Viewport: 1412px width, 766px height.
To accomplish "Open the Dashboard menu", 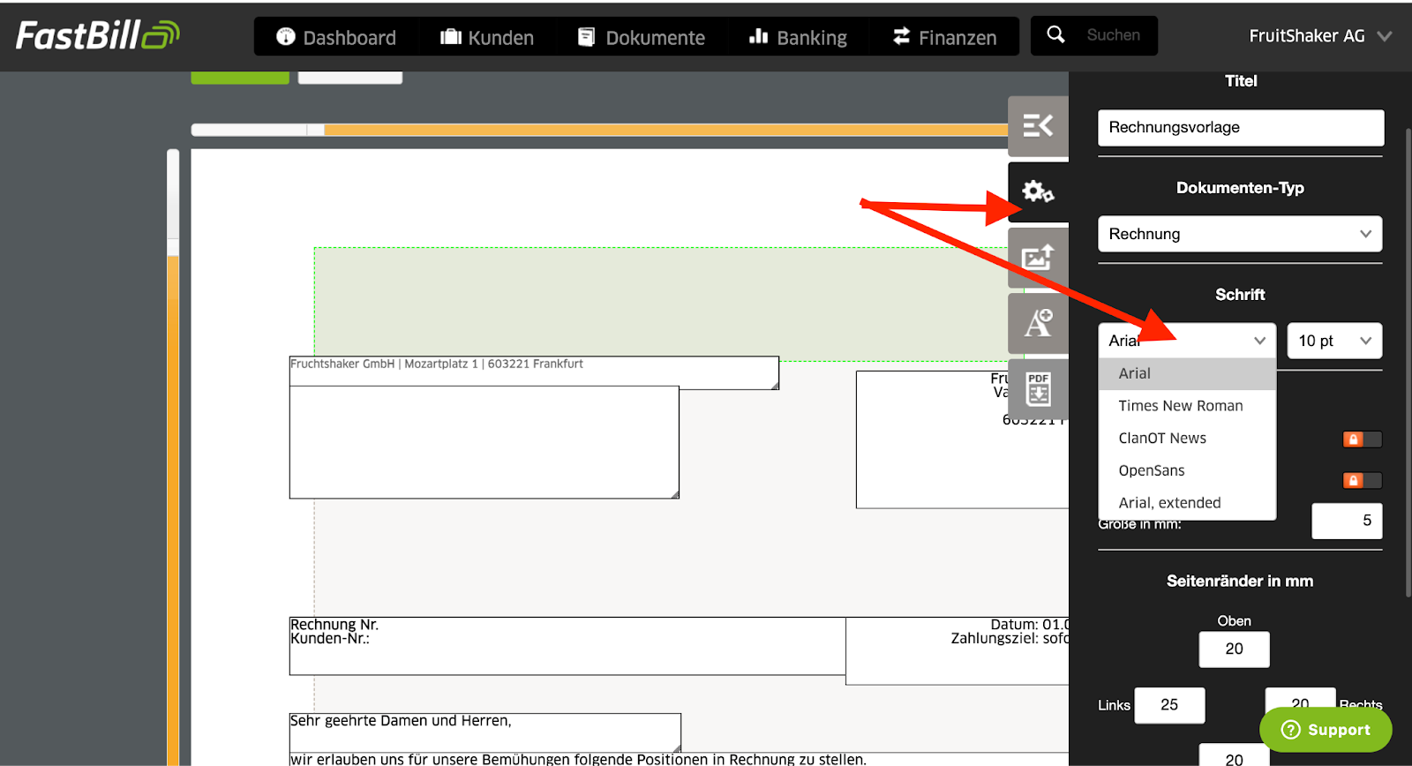I will tap(335, 37).
